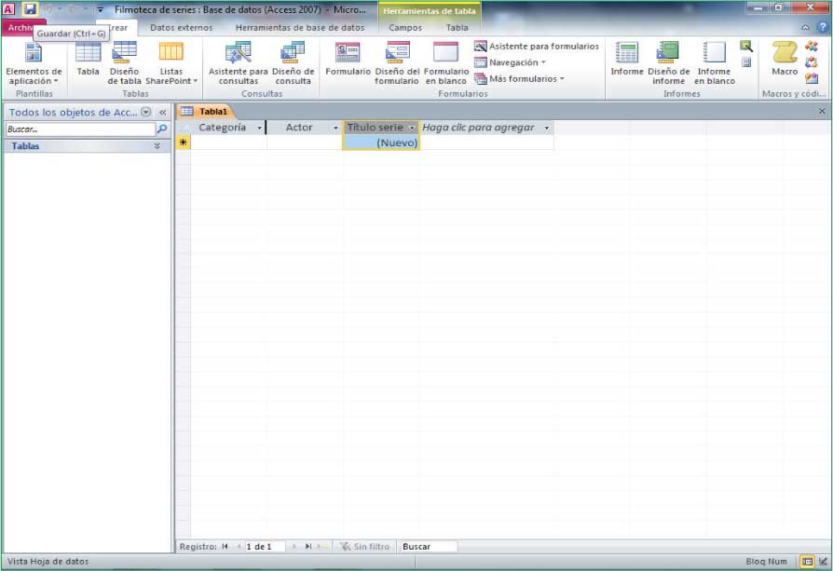Open the Categoría column dropdown arrow
This screenshot has height=571, width=833.
tap(259, 128)
